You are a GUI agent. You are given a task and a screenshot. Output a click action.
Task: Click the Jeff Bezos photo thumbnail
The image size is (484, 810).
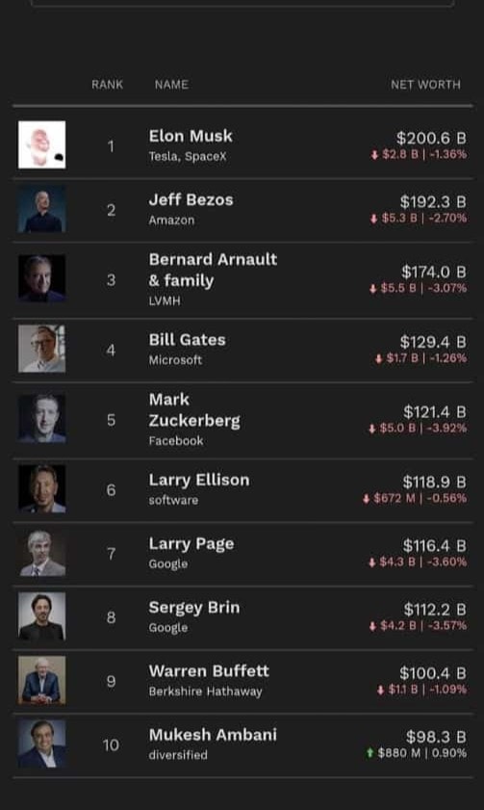[x=41, y=209]
